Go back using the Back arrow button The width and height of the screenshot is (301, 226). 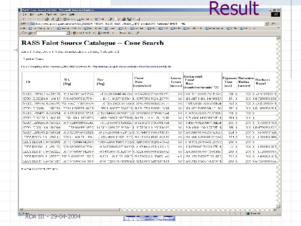point(27,19)
